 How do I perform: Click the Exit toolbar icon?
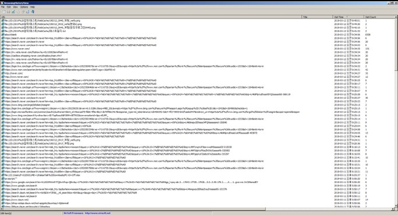[x=33, y=12]
